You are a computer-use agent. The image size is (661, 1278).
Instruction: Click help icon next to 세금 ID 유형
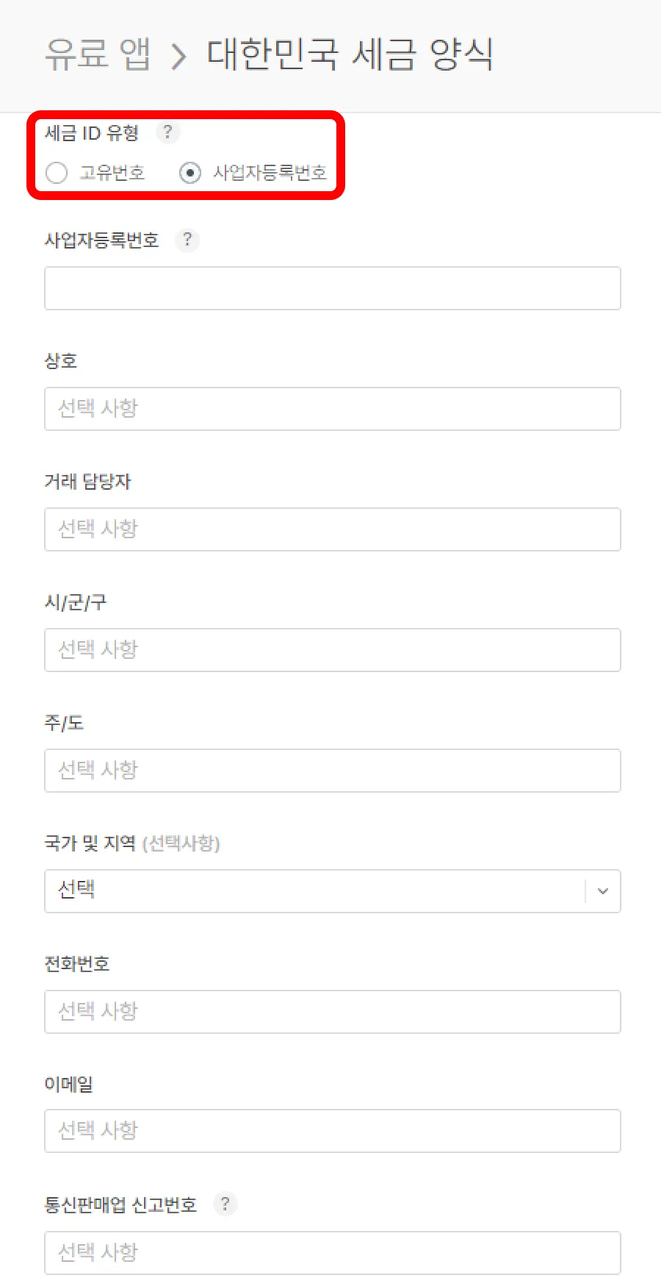coord(167,132)
